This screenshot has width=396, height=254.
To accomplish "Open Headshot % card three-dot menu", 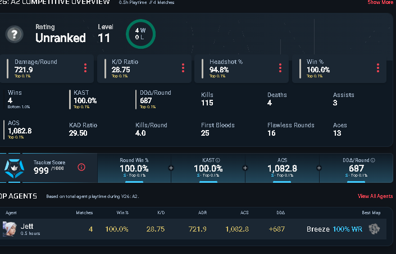I will [x=280, y=68].
